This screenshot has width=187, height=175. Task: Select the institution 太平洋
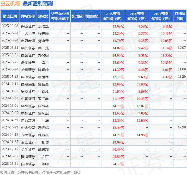(30, 34)
